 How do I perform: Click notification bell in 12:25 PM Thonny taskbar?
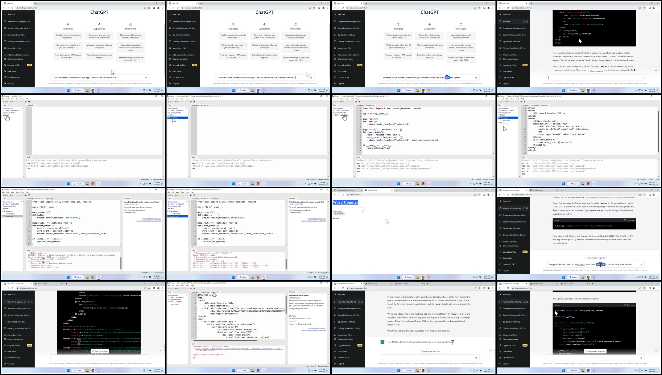click(327, 371)
